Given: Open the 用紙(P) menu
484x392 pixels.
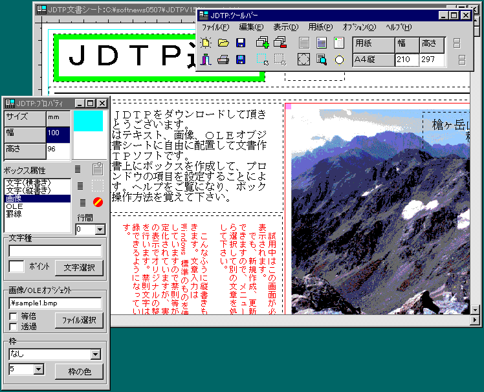Looking at the screenshot, I should [320, 27].
